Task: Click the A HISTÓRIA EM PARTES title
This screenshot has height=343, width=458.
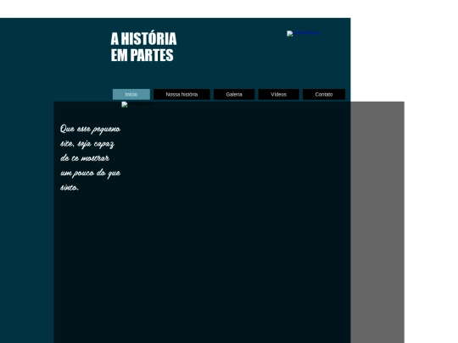Action: point(143,47)
